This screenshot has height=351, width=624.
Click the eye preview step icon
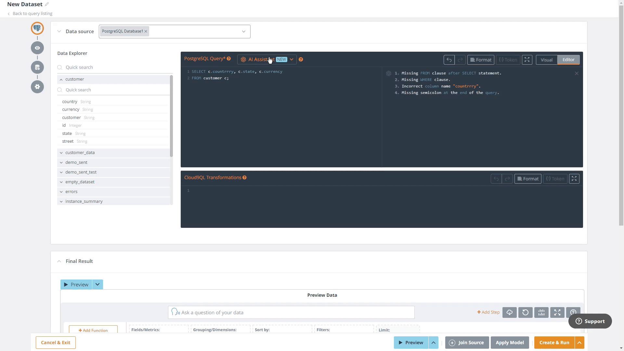(37, 48)
